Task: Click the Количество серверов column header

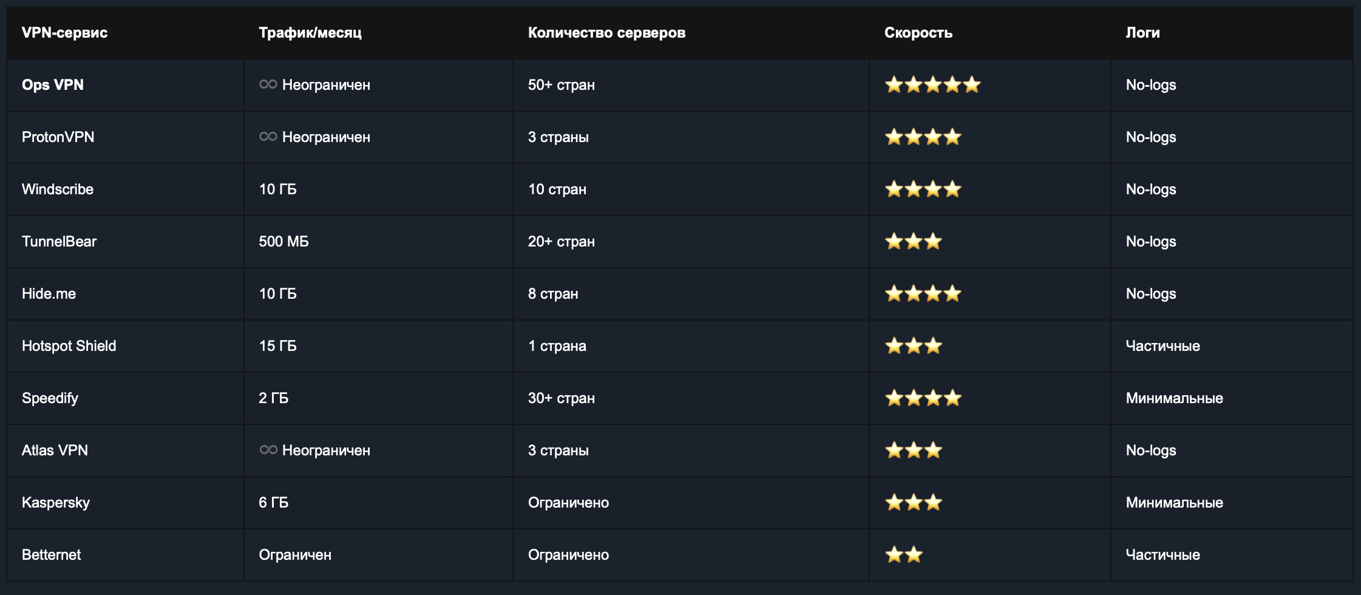Action: (606, 33)
